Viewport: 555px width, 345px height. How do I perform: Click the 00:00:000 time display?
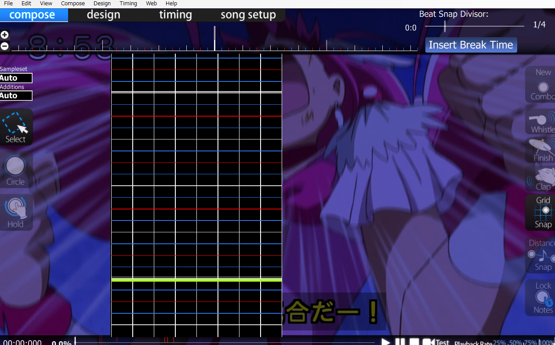[22, 343]
